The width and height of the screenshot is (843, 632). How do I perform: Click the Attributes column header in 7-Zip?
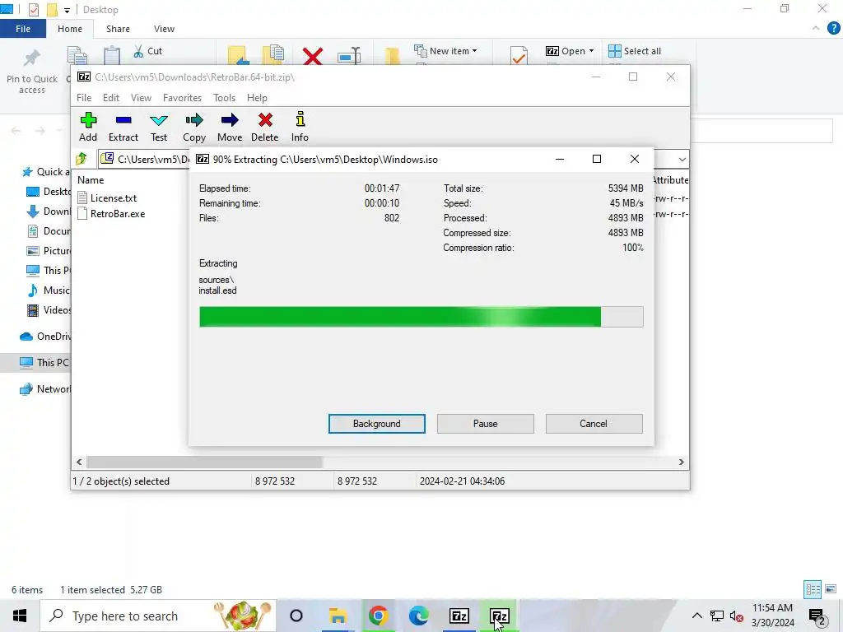(x=670, y=180)
